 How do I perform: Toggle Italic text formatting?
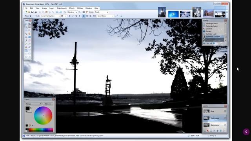click(73, 16)
